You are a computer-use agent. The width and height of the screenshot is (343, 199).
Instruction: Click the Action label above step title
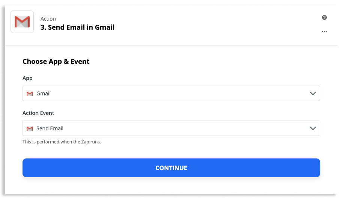point(48,19)
